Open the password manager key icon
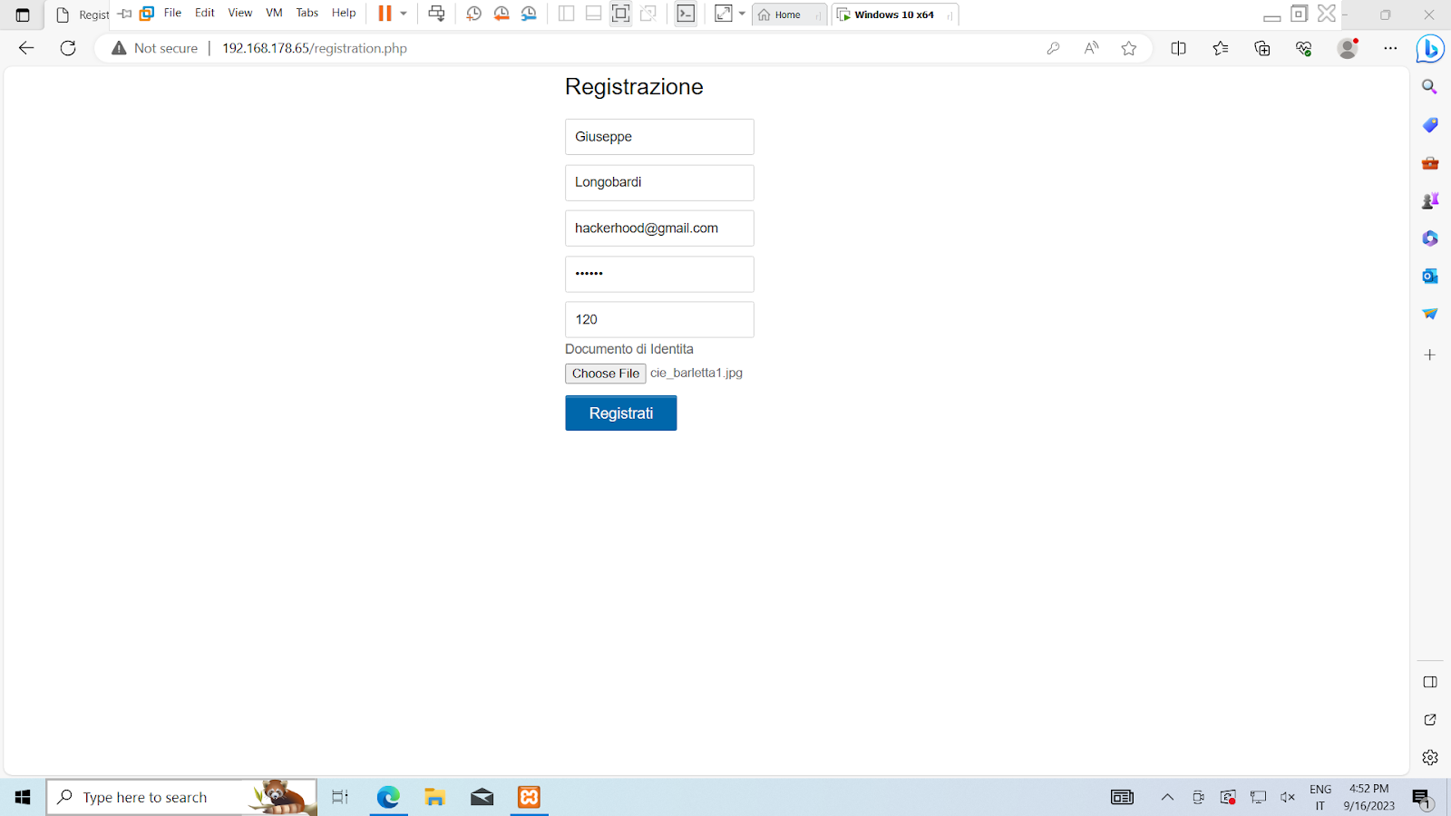This screenshot has height=816, width=1451. pyautogui.click(x=1053, y=48)
